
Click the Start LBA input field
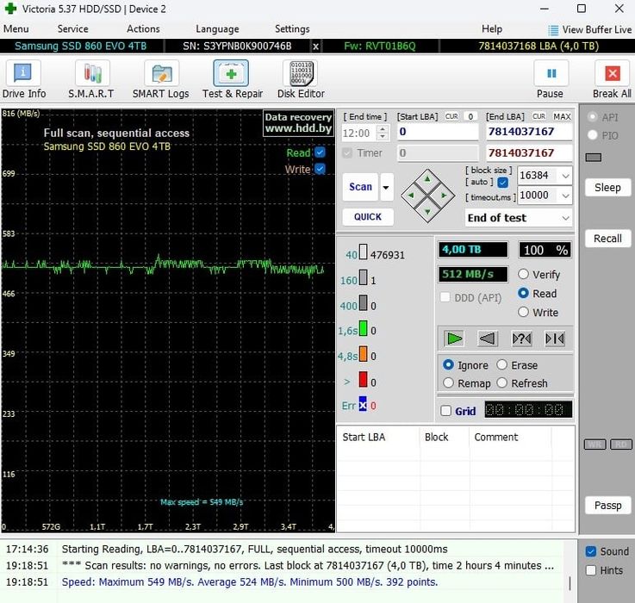click(x=437, y=133)
